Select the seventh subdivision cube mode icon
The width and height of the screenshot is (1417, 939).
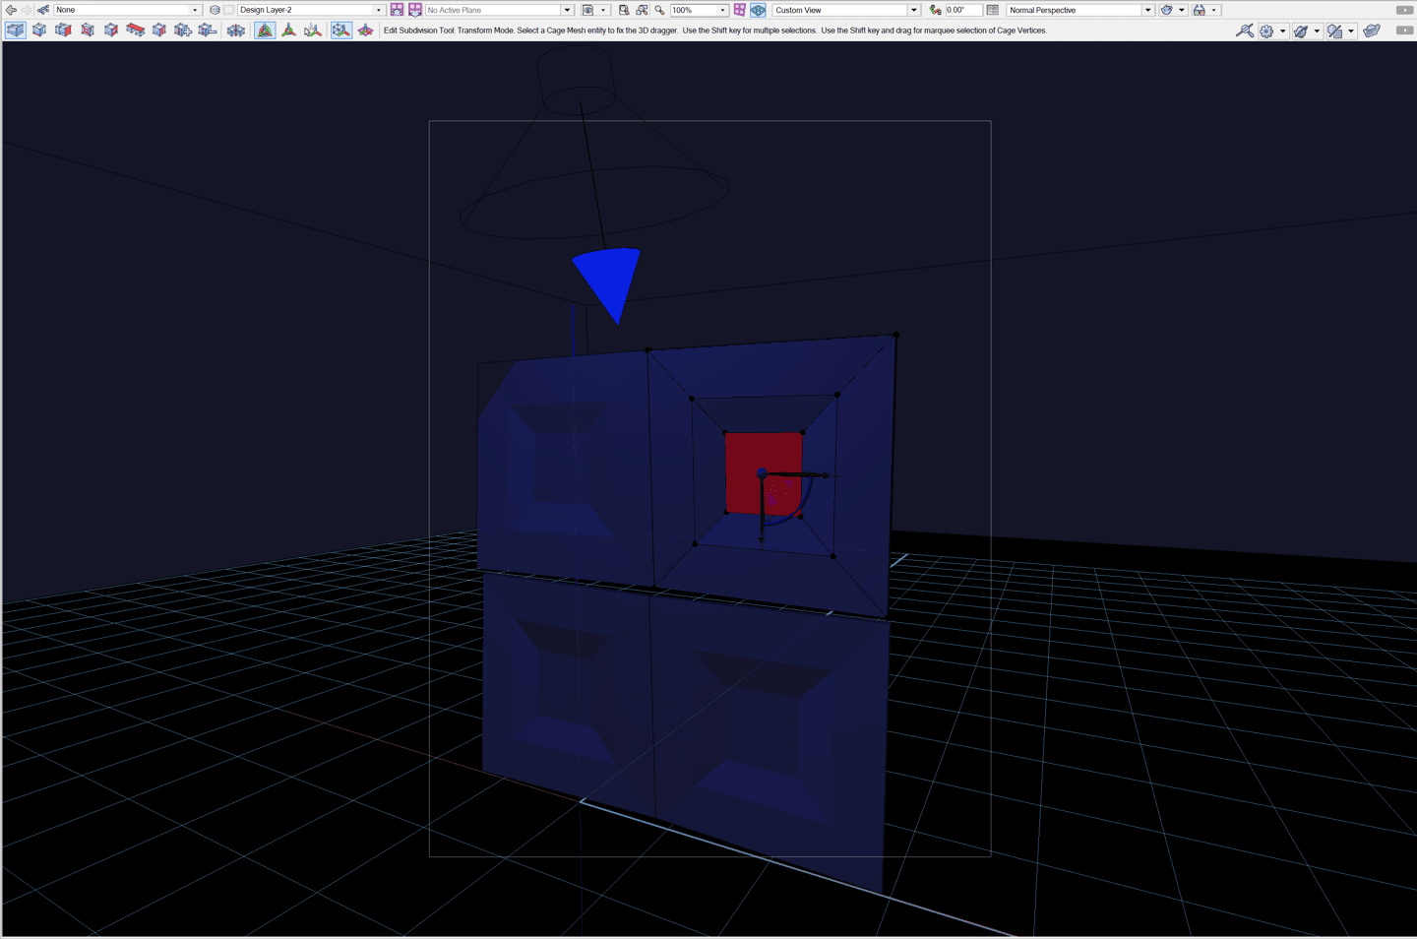pyautogui.click(x=159, y=31)
